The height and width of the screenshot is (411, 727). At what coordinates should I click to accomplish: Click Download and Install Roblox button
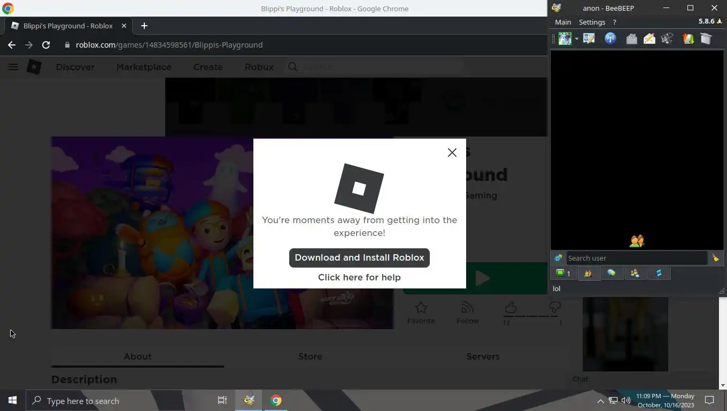(x=359, y=257)
